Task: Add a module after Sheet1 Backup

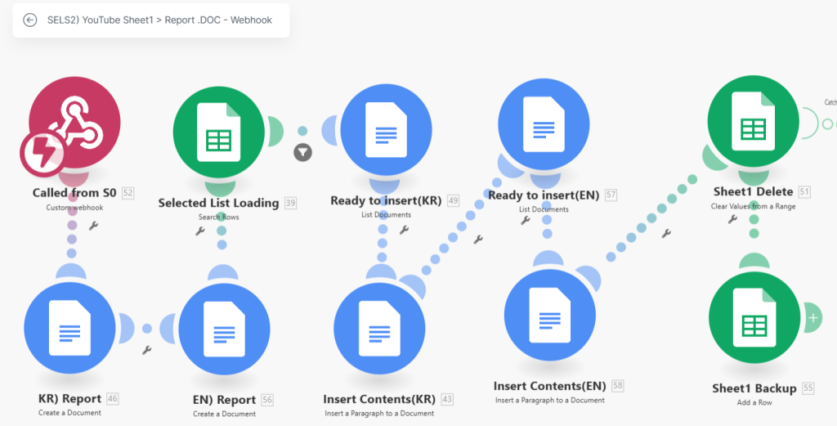Action: [812, 317]
